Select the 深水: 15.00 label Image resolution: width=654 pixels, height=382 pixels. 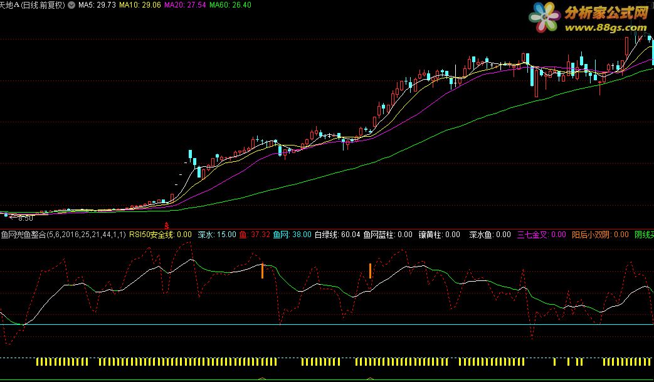(x=217, y=235)
